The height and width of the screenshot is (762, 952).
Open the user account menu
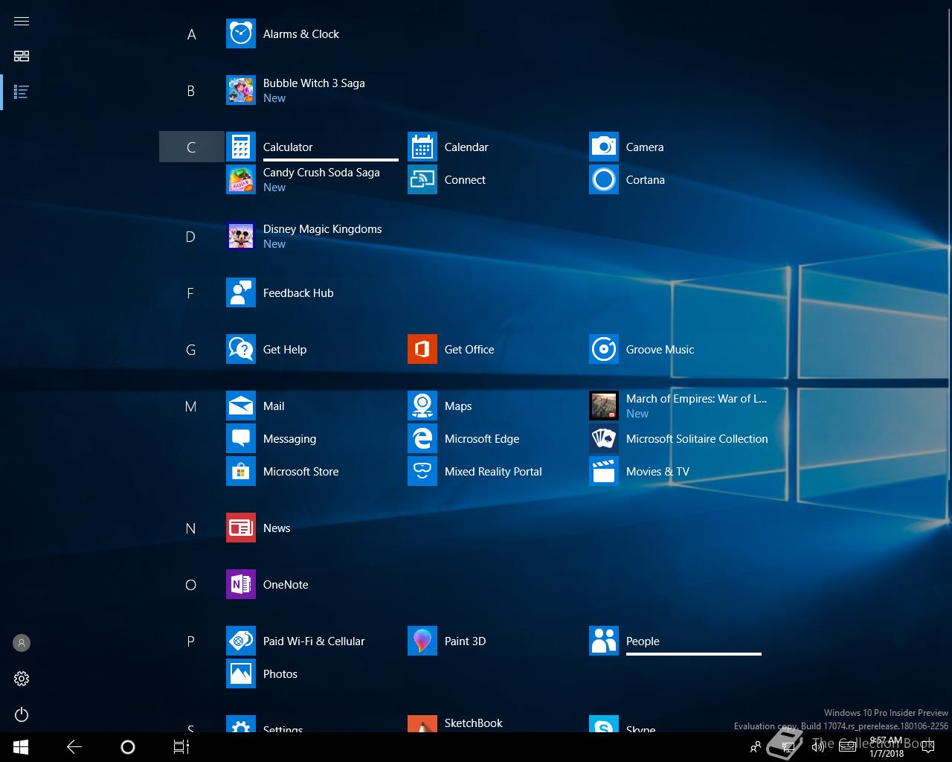[x=22, y=643]
